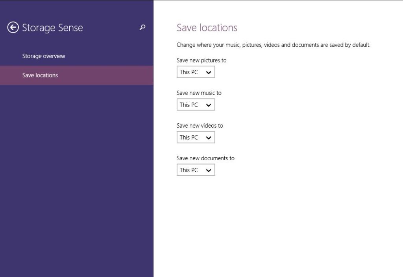Click the 'Change where your music, pictures' description

click(x=274, y=45)
